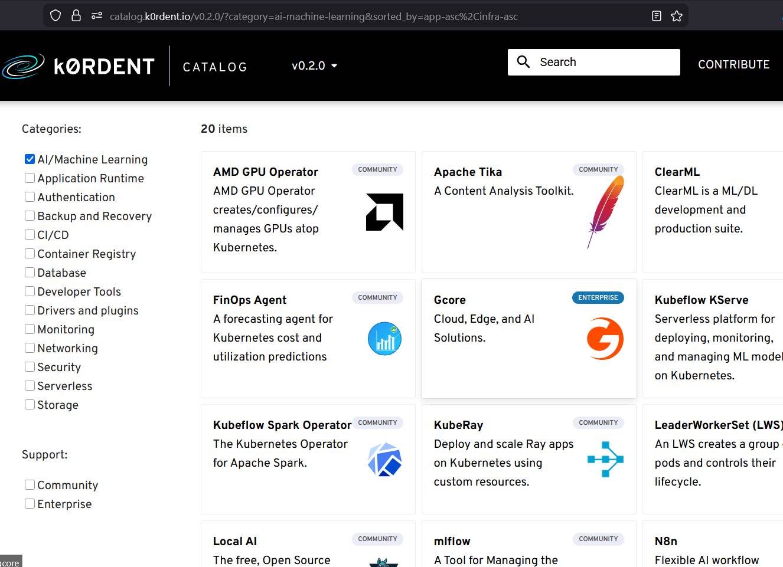Select the Serverless checkbox

pos(30,385)
